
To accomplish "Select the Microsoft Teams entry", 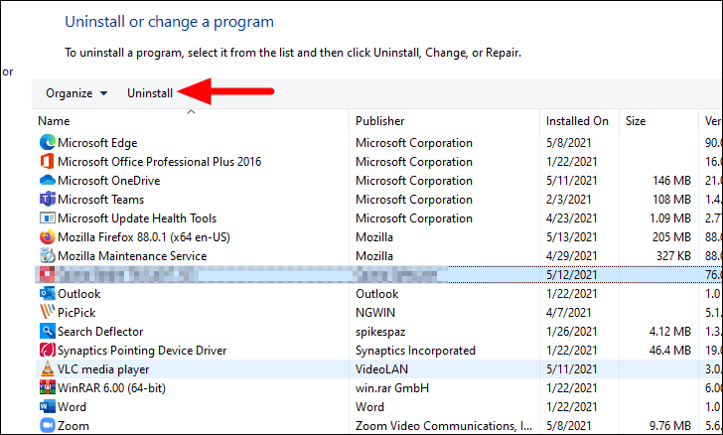I will (100, 200).
